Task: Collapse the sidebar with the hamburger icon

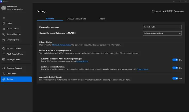Action: click(4, 18)
